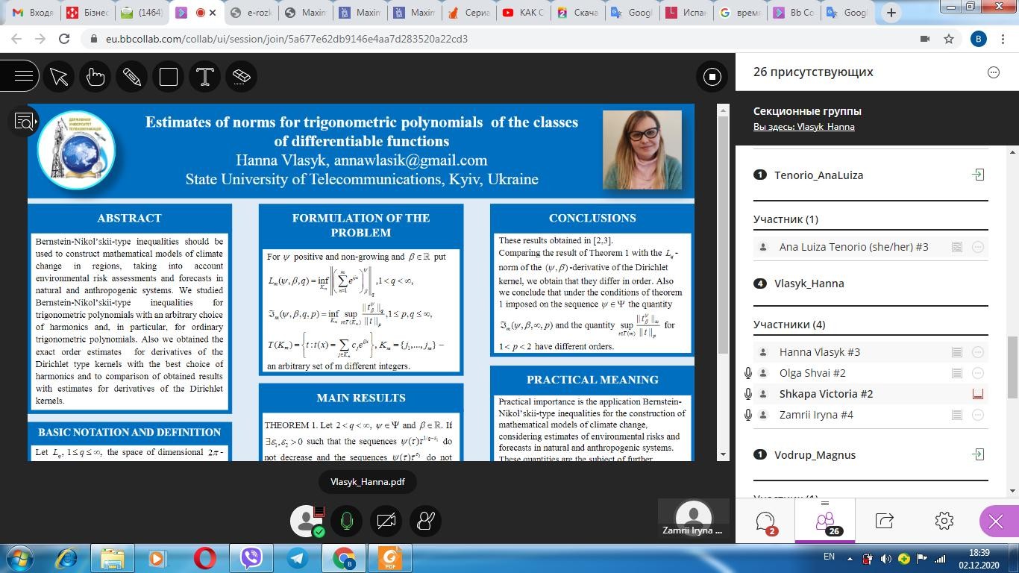This screenshot has width=1019, height=573.
Task: Click the attendees list scrollbar thumb
Action: tap(1012, 368)
